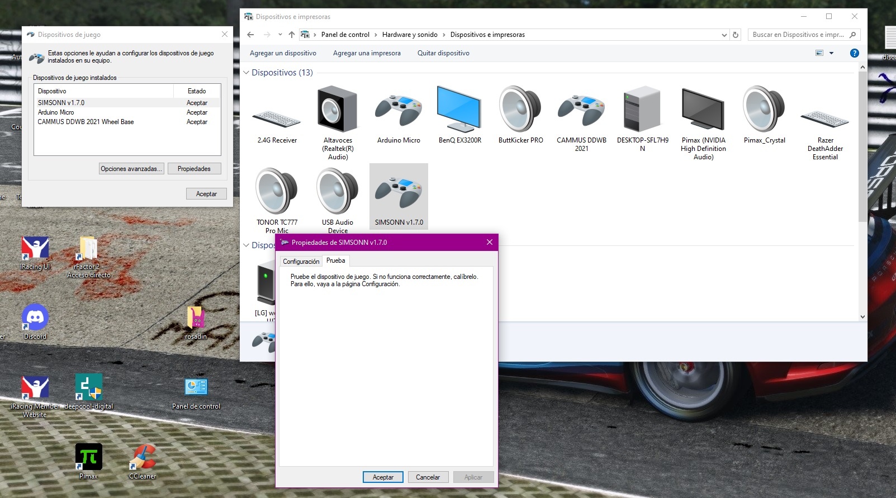Select the TONOR TC777 Pro Mic icon

tap(277, 191)
